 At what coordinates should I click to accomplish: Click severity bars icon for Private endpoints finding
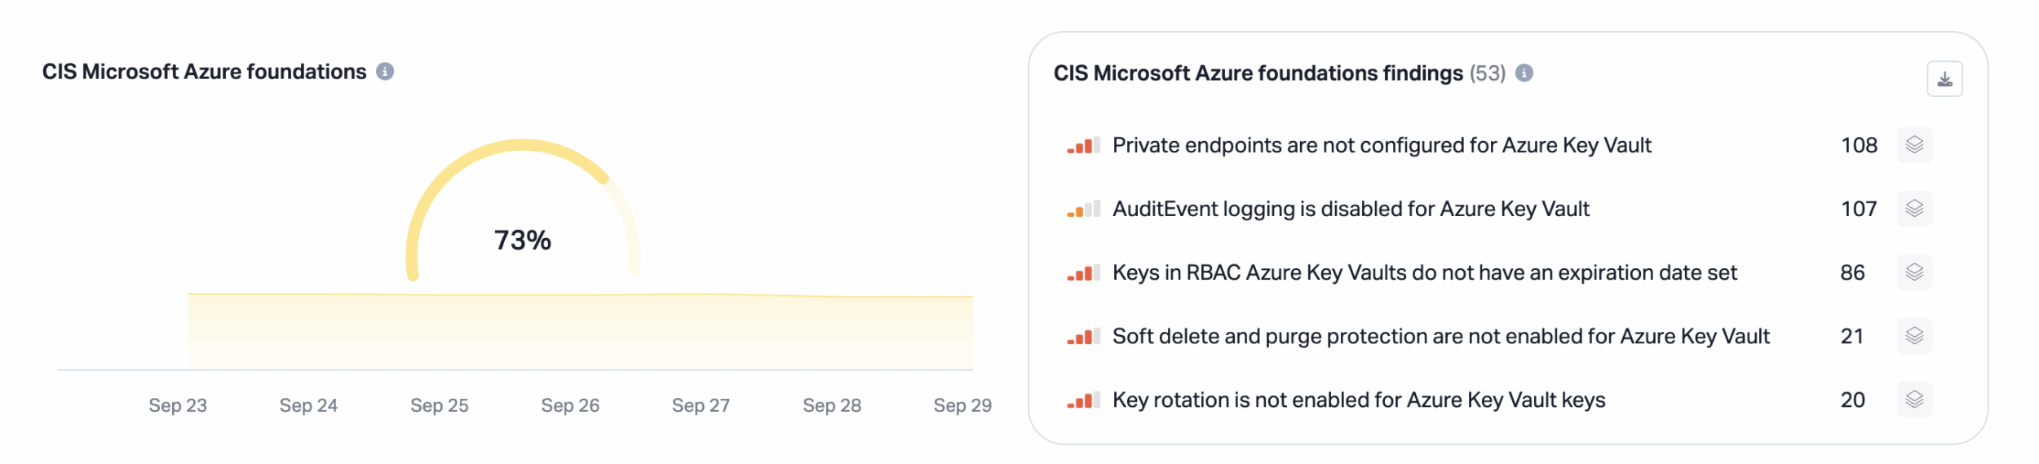click(x=1083, y=146)
